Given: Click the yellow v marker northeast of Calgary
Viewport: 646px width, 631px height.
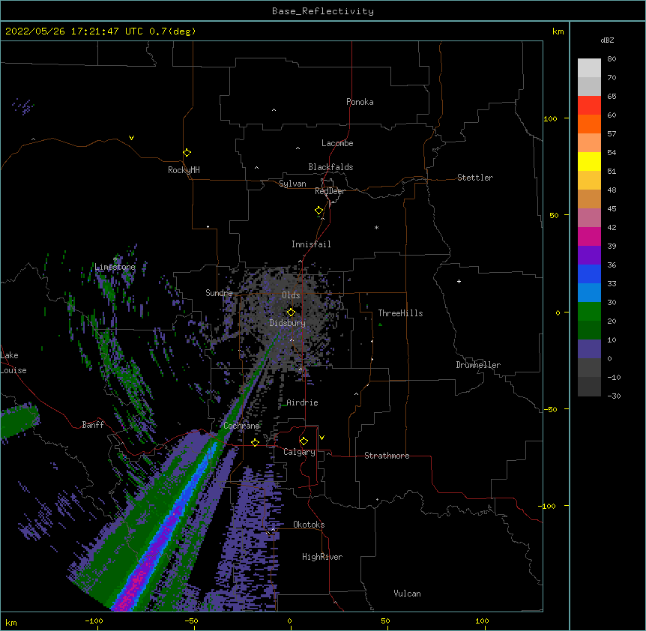Looking at the screenshot, I should click(322, 438).
